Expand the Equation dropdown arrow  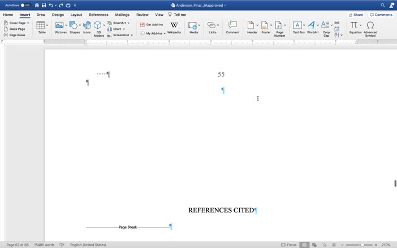[x=361, y=25]
